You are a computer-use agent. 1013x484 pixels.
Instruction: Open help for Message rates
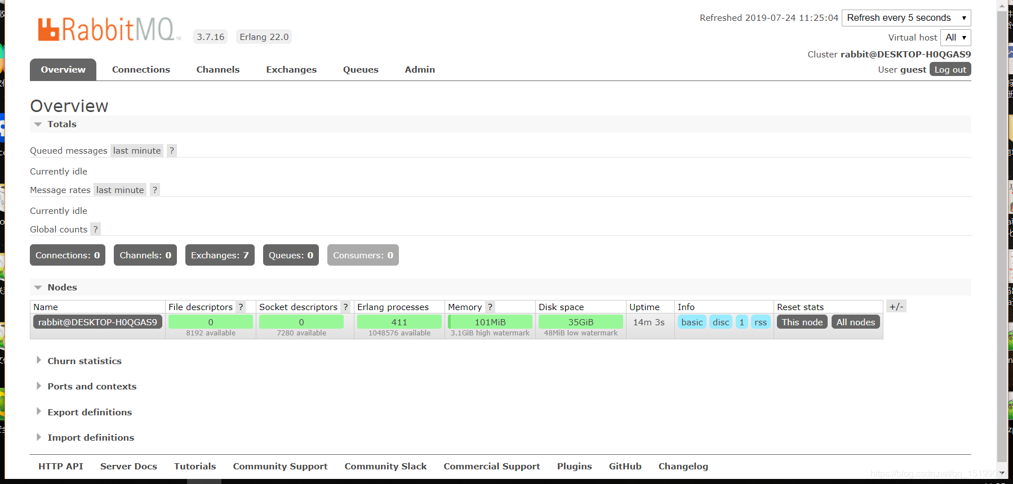click(x=155, y=190)
